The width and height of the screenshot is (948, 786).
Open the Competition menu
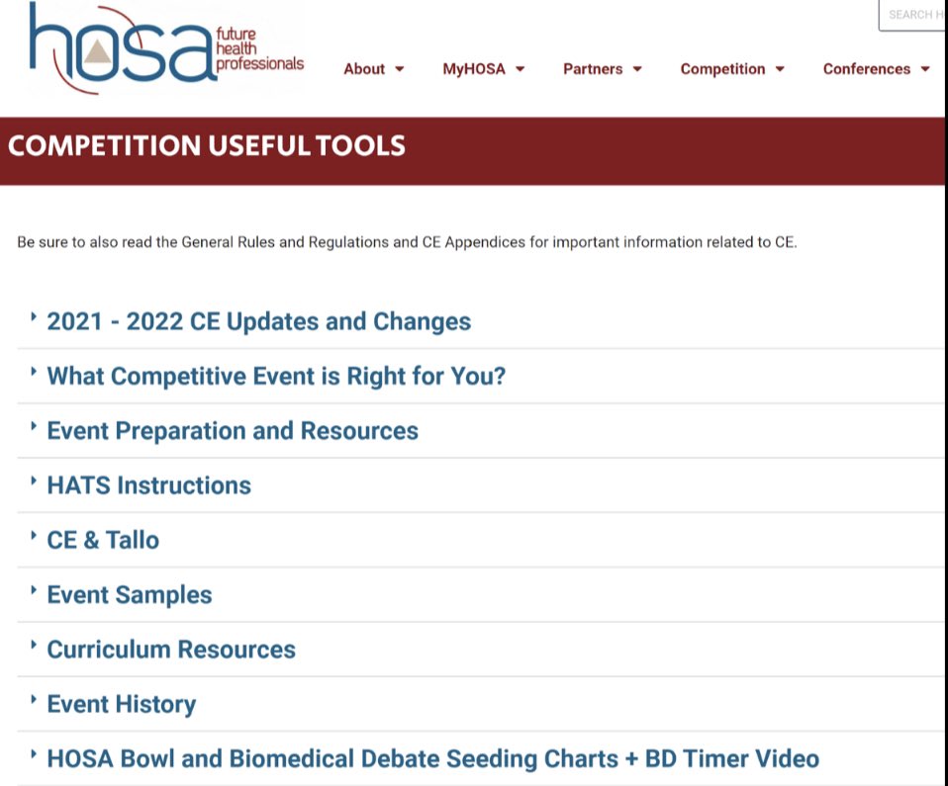coord(731,69)
